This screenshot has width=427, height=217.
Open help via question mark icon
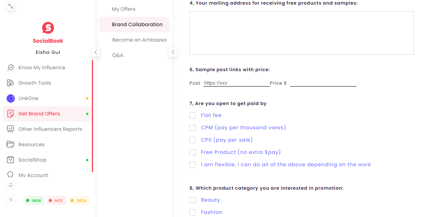[11, 200]
